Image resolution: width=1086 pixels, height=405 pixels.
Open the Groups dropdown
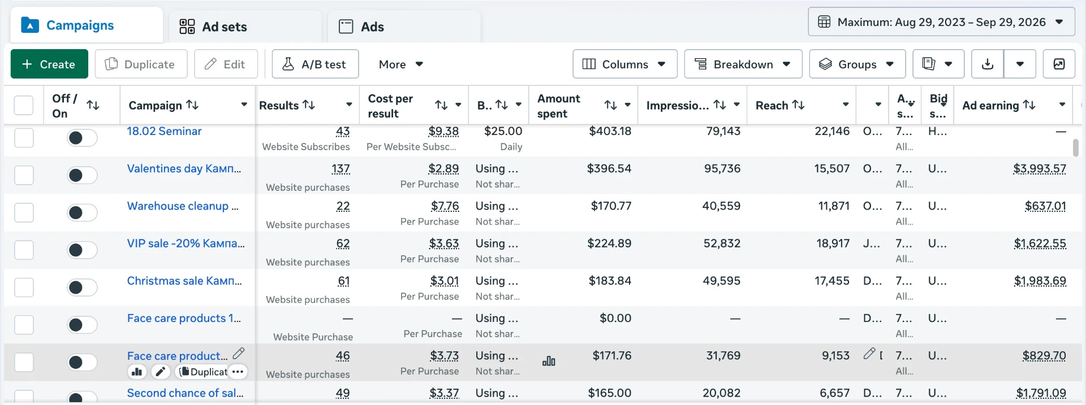(857, 64)
